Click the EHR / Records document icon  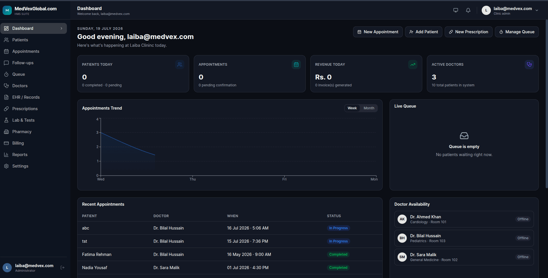coord(6,97)
